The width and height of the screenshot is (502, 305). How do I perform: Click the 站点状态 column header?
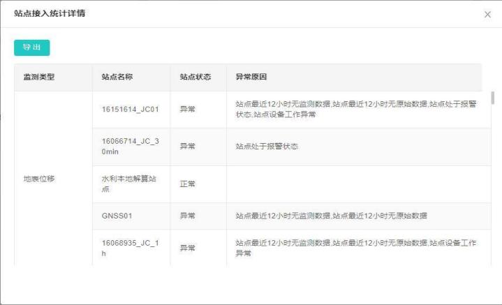[195, 77]
